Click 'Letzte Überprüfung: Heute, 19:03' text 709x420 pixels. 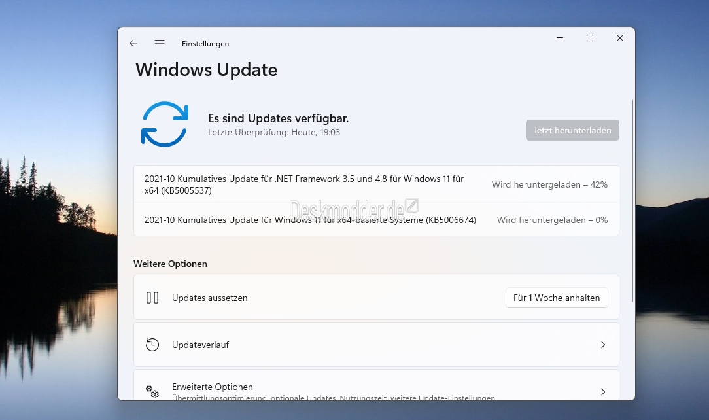pos(274,132)
